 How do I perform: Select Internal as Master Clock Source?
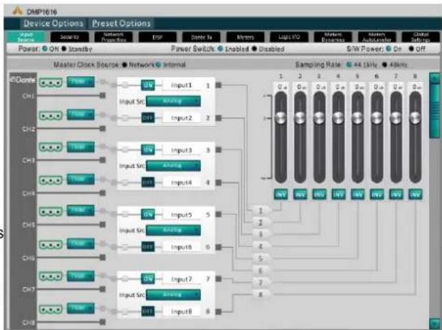pyautogui.click(x=158, y=64)
